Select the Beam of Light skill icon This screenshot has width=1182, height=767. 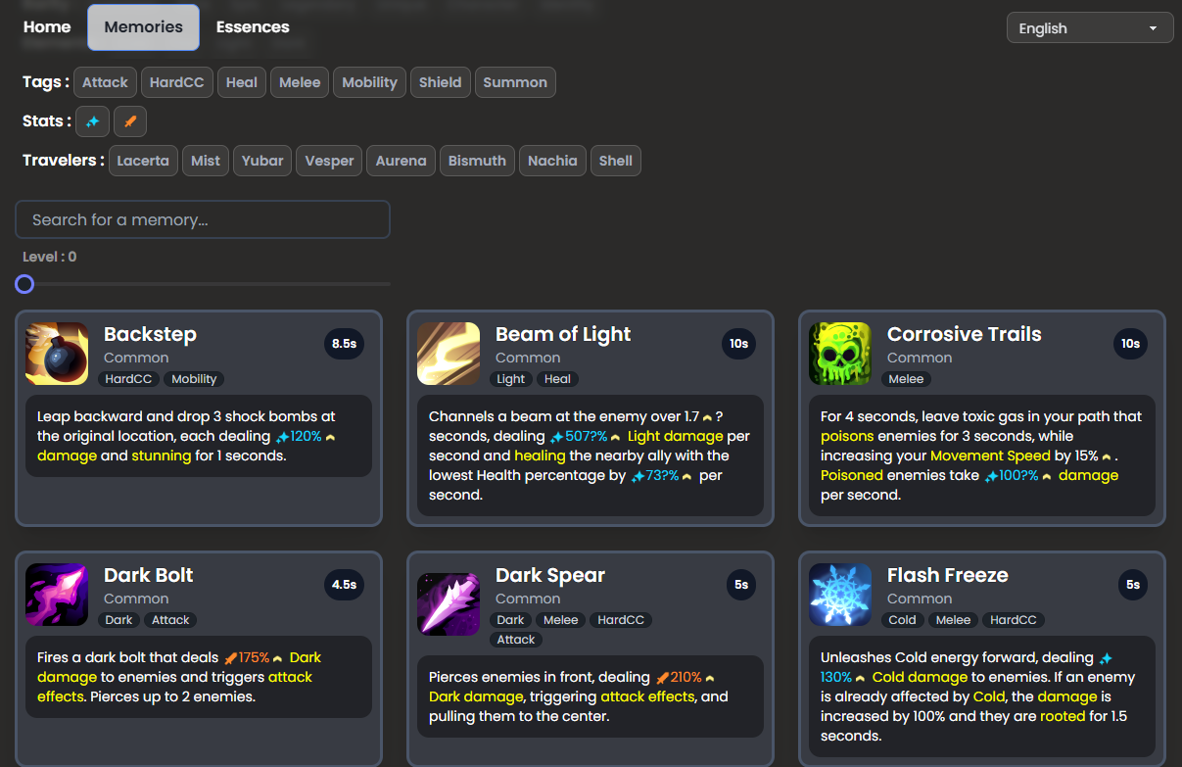pyautogui.click(x=449, y=354)
